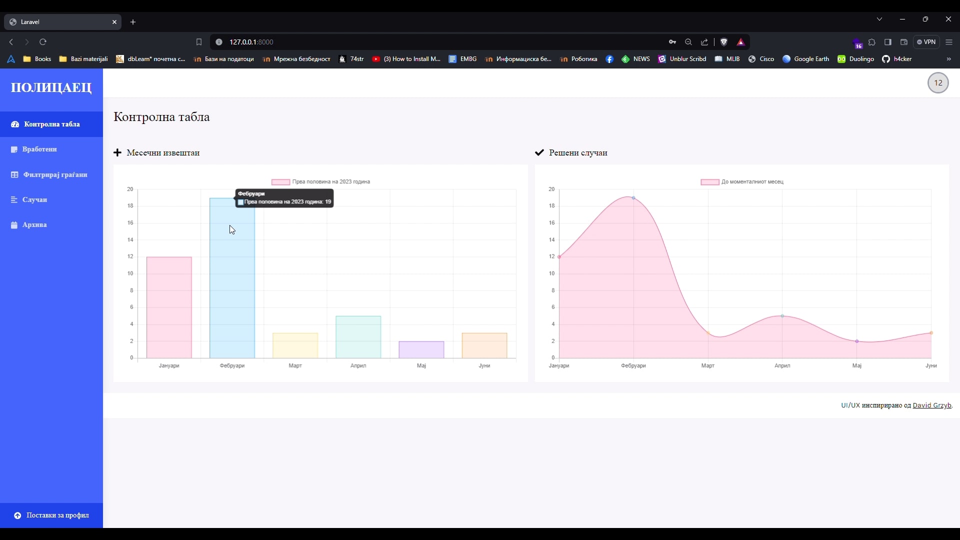Click the browser zoom-out magnifier icon

tap(688, 42)
